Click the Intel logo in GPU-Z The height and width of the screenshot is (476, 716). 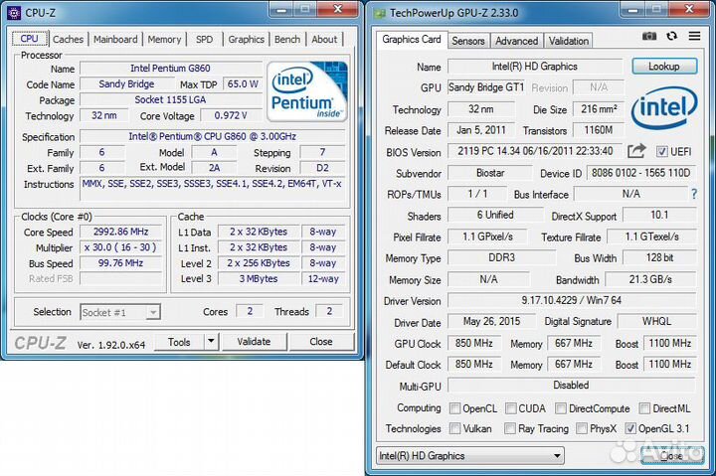point(664,108)
